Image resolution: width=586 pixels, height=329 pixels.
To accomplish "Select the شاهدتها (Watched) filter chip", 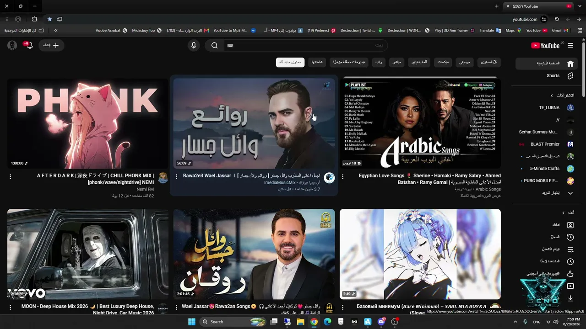I will (x=317, y=62).
